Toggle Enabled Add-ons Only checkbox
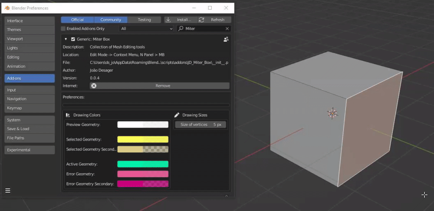434x211 pixels. coord(63,29)
